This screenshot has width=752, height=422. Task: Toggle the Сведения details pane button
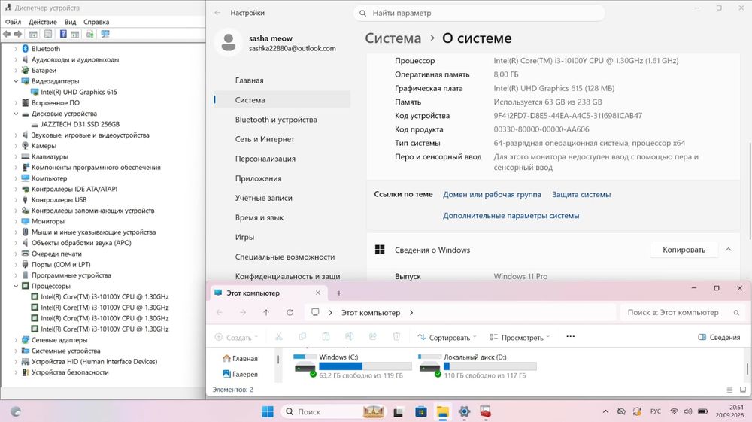(718, 338)
